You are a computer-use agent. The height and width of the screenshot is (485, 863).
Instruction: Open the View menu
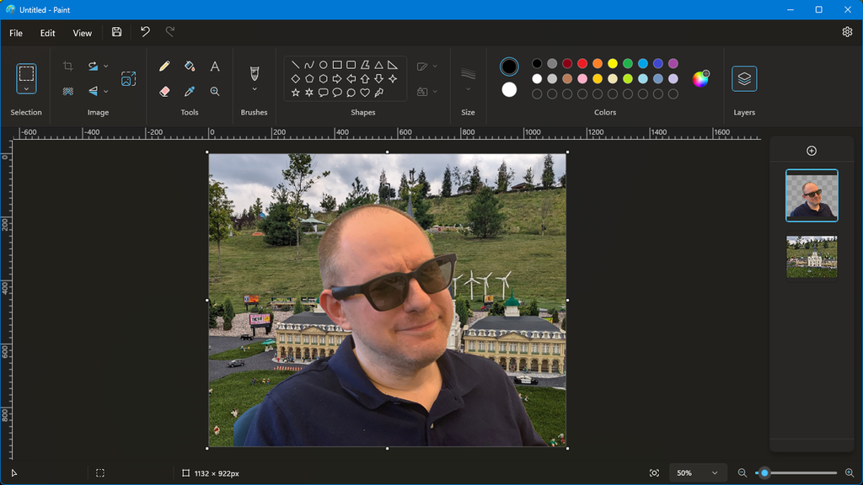point(81,33)
